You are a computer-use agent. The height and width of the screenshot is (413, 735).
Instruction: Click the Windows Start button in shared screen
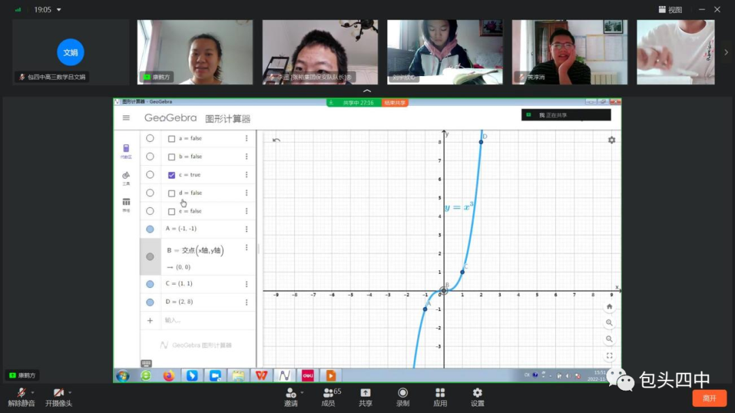click(122, 376)
